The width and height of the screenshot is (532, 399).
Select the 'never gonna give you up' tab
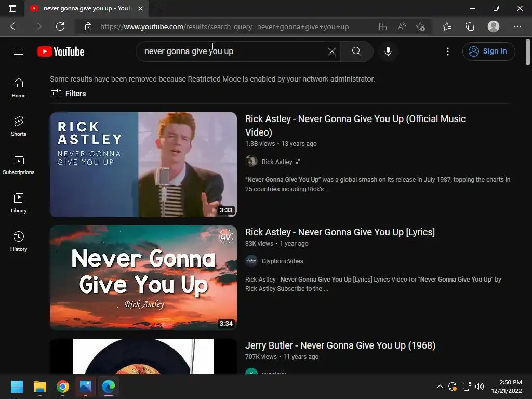(x=87, y=8)
